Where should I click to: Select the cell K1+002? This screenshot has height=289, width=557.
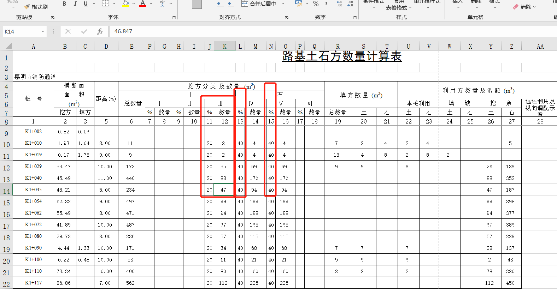[x=33, y=132]
